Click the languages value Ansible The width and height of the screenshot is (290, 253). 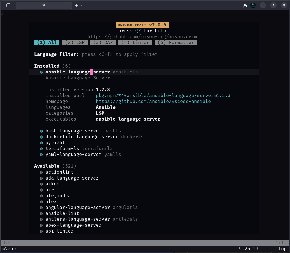point(106,107)
